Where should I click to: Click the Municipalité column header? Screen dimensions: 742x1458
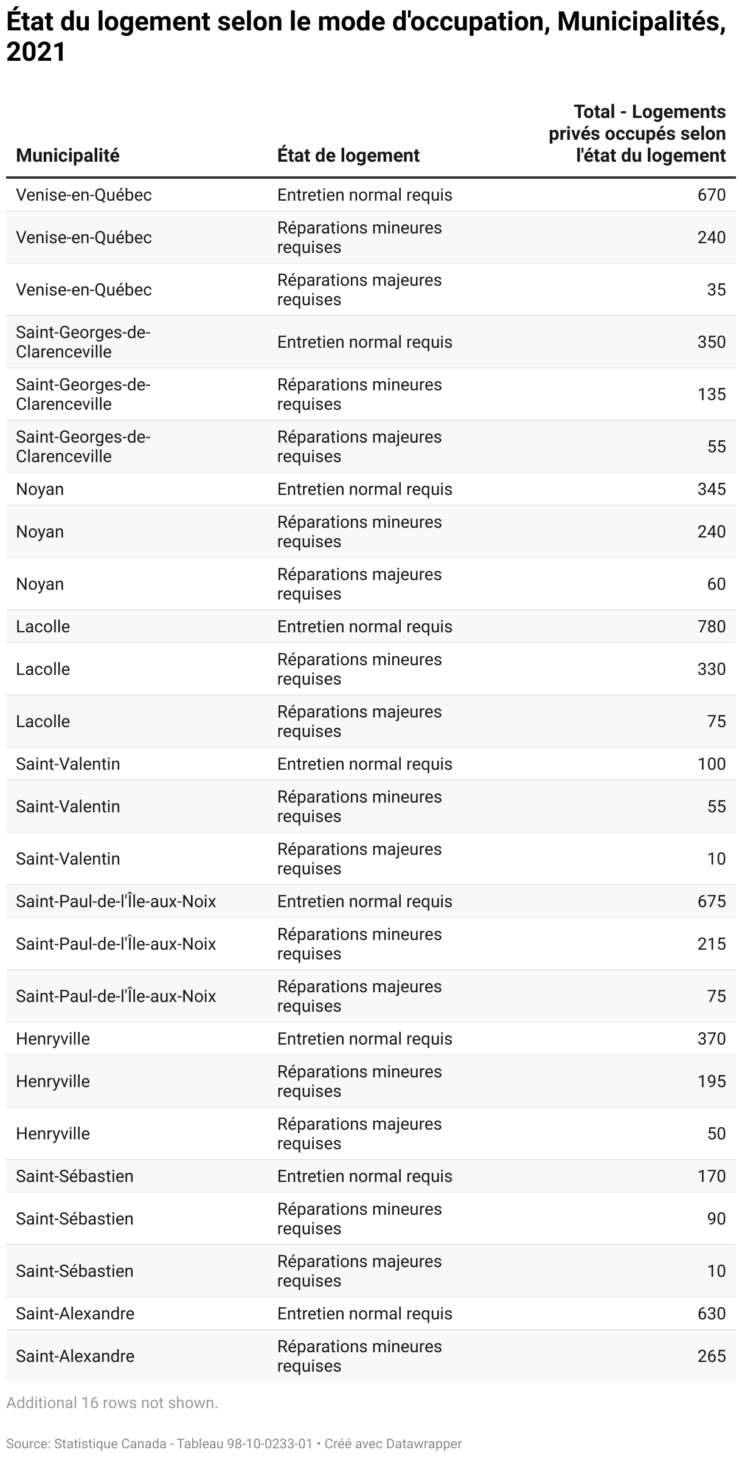point(68,155)
